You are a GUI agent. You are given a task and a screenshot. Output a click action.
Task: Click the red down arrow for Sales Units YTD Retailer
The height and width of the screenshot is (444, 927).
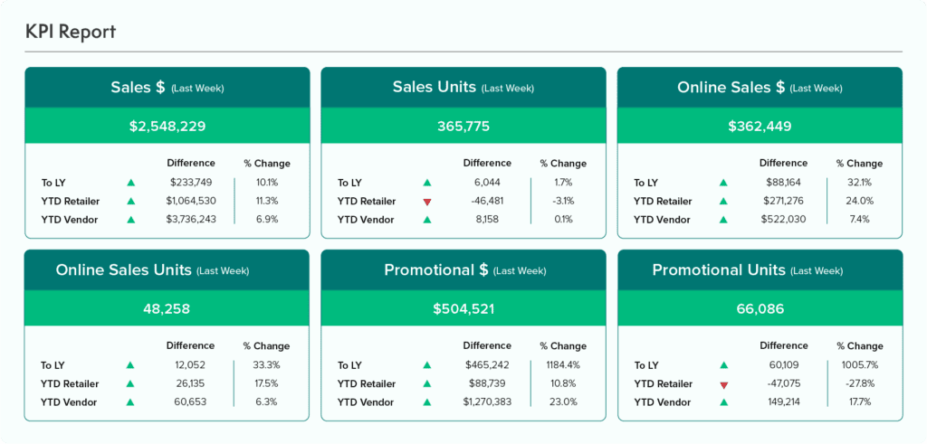tap(427, 202)
